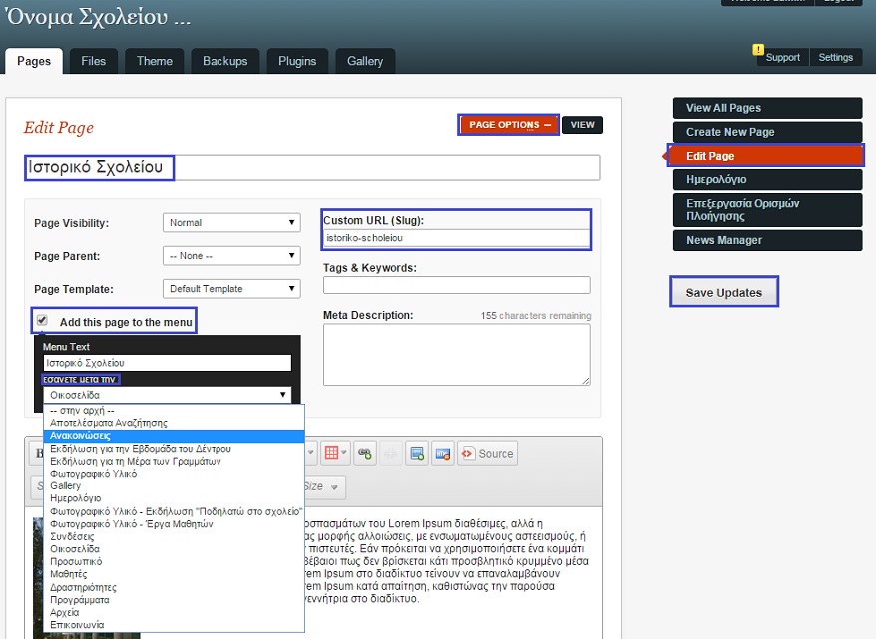876x639 pixels.
Task: Click the insert image icon in editor toolbar
Action: point(417,453)
